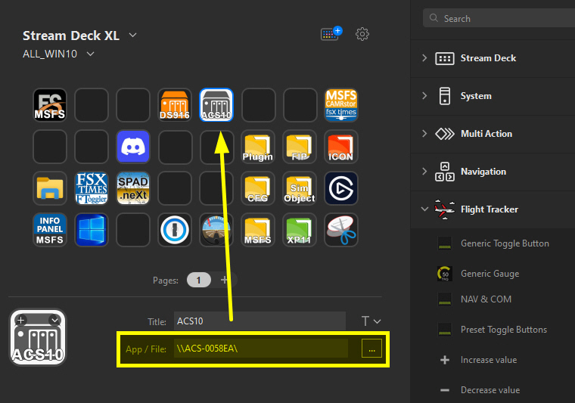The width and height of the screenshot is (575, 403).
Task: Click the SPAD.neXt key icon
Action: pos(133,188)
